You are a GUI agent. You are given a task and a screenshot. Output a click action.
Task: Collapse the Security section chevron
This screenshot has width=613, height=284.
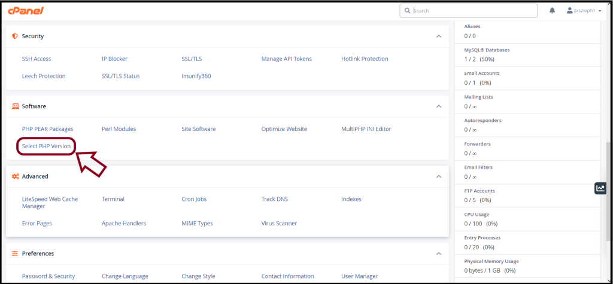(x=439, y=36)
